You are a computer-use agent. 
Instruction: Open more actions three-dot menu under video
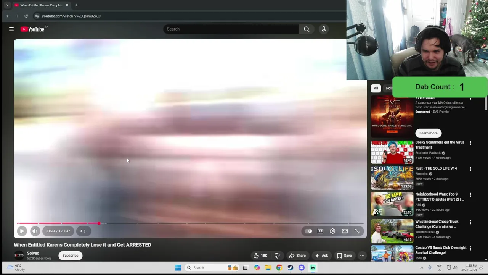[362, 256]
